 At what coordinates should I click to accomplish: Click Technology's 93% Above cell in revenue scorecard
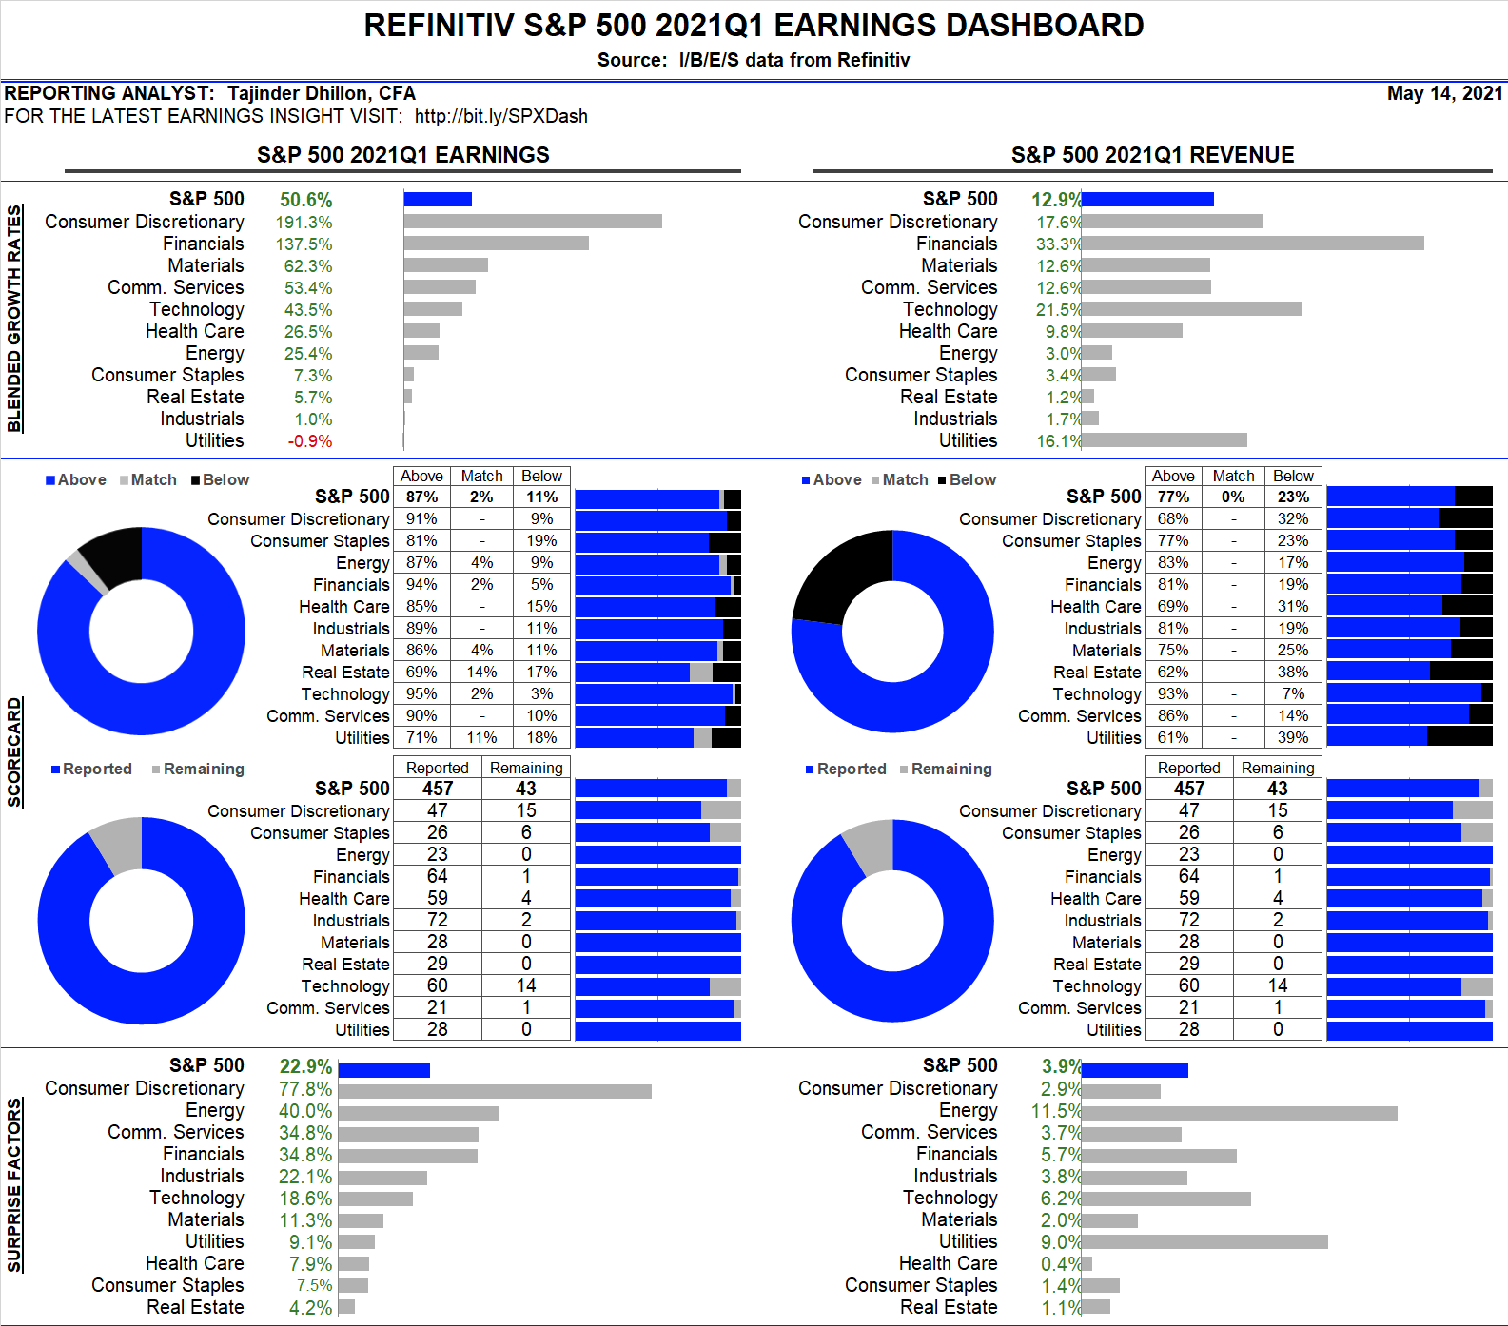(x=1173, y=693)
